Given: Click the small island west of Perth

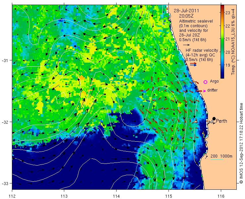Looking at the screenshot, I should [195, 121].
